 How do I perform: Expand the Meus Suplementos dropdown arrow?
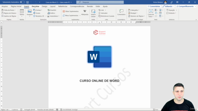[x=80, y=15]
